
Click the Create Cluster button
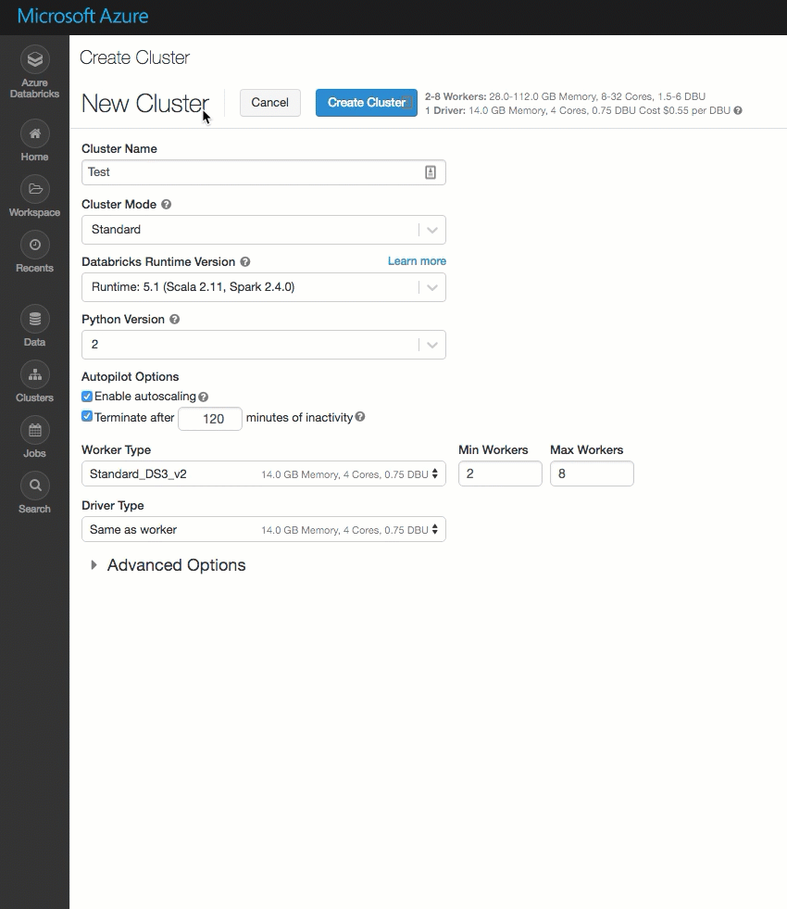pyautogui.click(x=366, y=103)
